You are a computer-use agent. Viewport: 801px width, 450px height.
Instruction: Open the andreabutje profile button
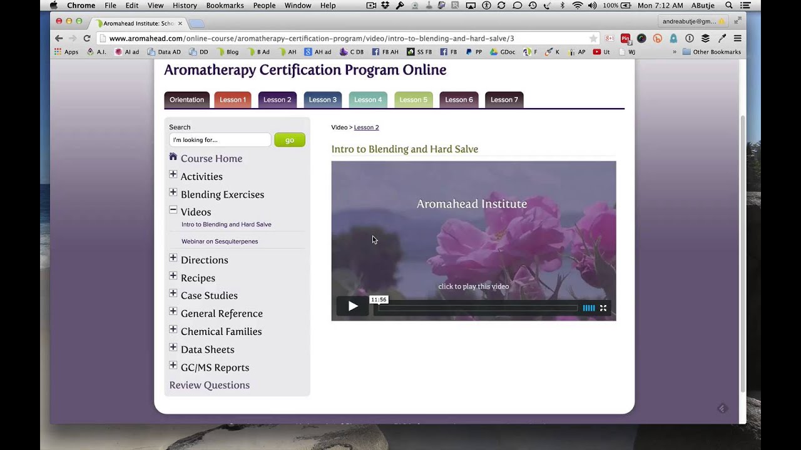(x=693, y=21)
